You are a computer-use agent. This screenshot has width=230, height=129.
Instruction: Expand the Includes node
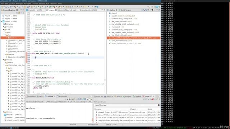(3, 27)
